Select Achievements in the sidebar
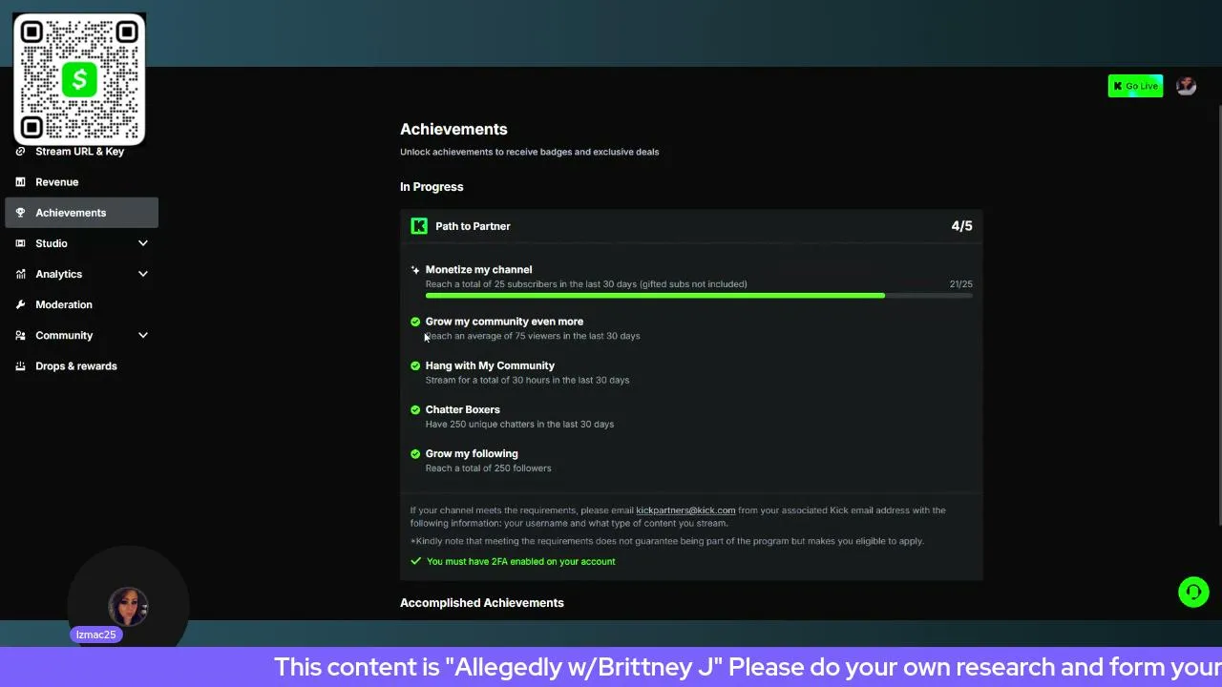Image resolution: width=1222 pixels, height=687 pixels. (x=82, y=213)
